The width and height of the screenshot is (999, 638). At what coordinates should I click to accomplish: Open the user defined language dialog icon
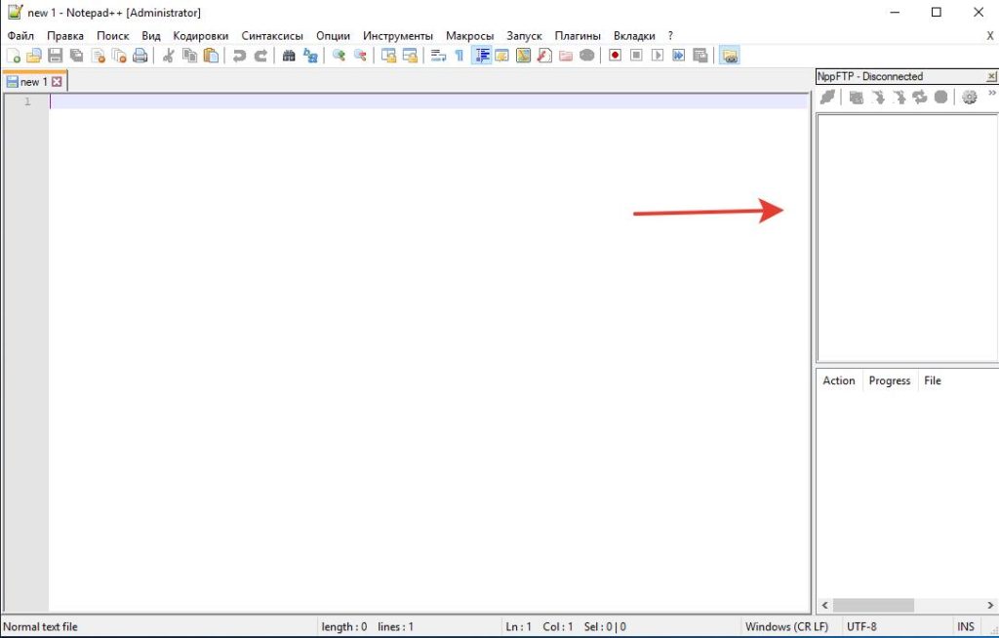[502, 56]
